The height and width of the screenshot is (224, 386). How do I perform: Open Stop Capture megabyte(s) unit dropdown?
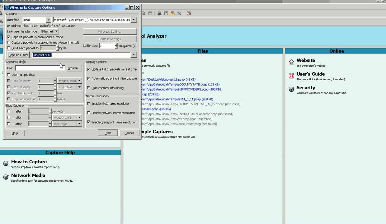pyautogui.click(x=67, y=118)
